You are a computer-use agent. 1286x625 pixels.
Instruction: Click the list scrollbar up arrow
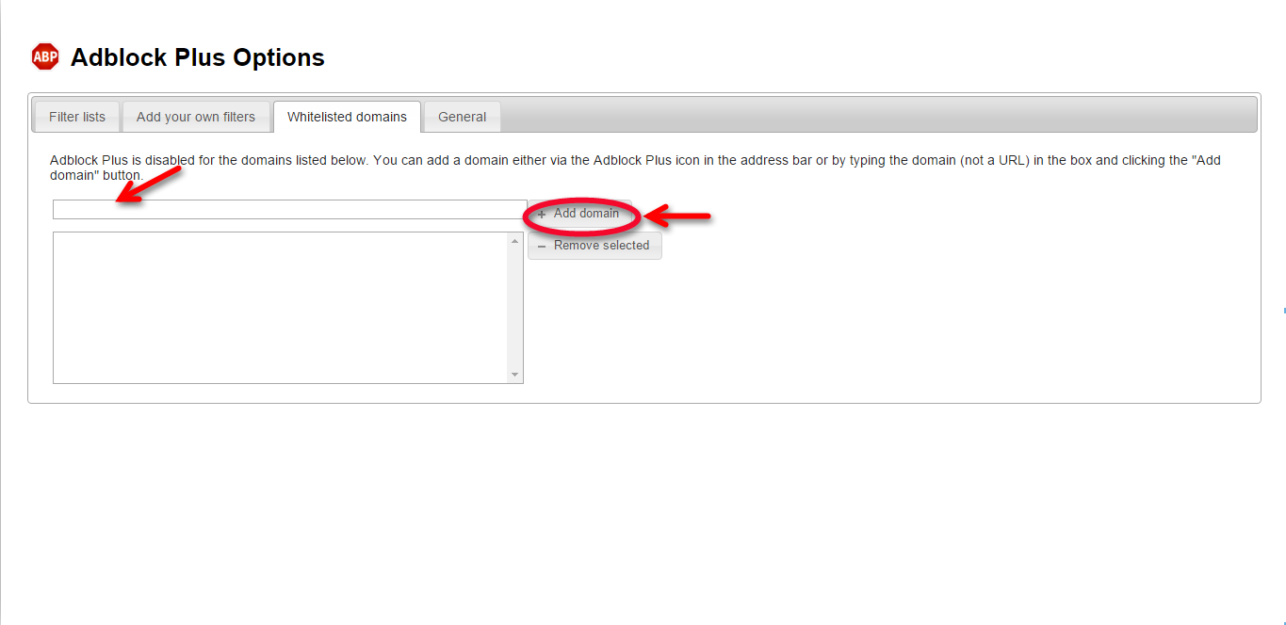[x=514, y=241]
